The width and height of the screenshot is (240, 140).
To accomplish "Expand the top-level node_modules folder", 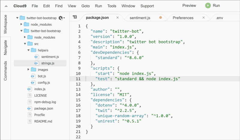I will pyautogui.click(x=21, y=24).
